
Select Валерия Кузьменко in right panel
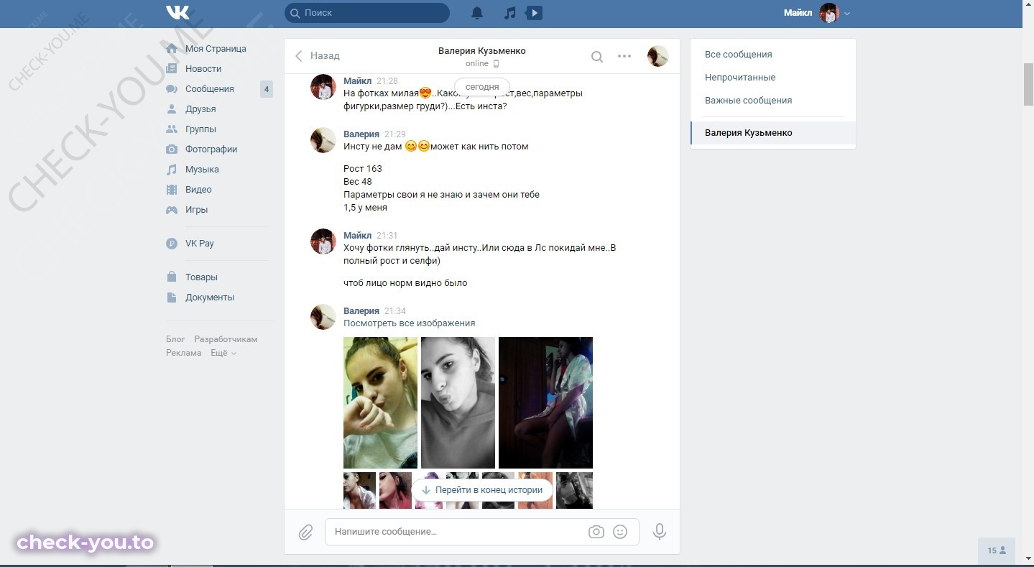(773, 133)
